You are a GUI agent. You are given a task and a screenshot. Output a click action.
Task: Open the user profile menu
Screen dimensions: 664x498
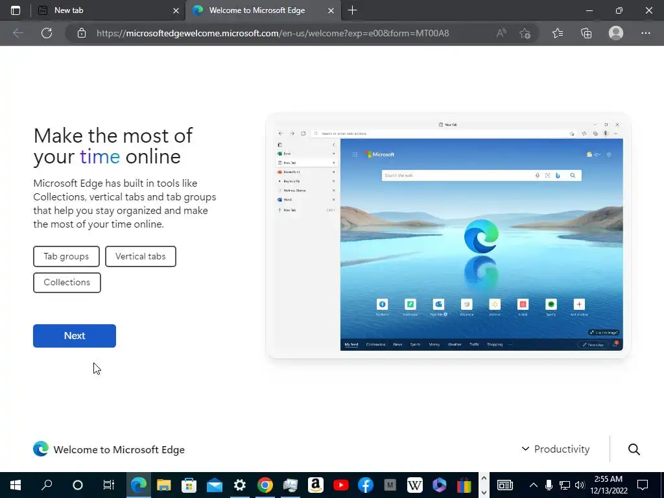pos(616,33)
